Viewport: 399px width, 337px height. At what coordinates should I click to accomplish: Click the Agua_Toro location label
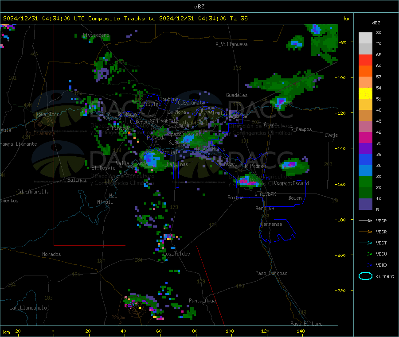(x=47, y=114)
